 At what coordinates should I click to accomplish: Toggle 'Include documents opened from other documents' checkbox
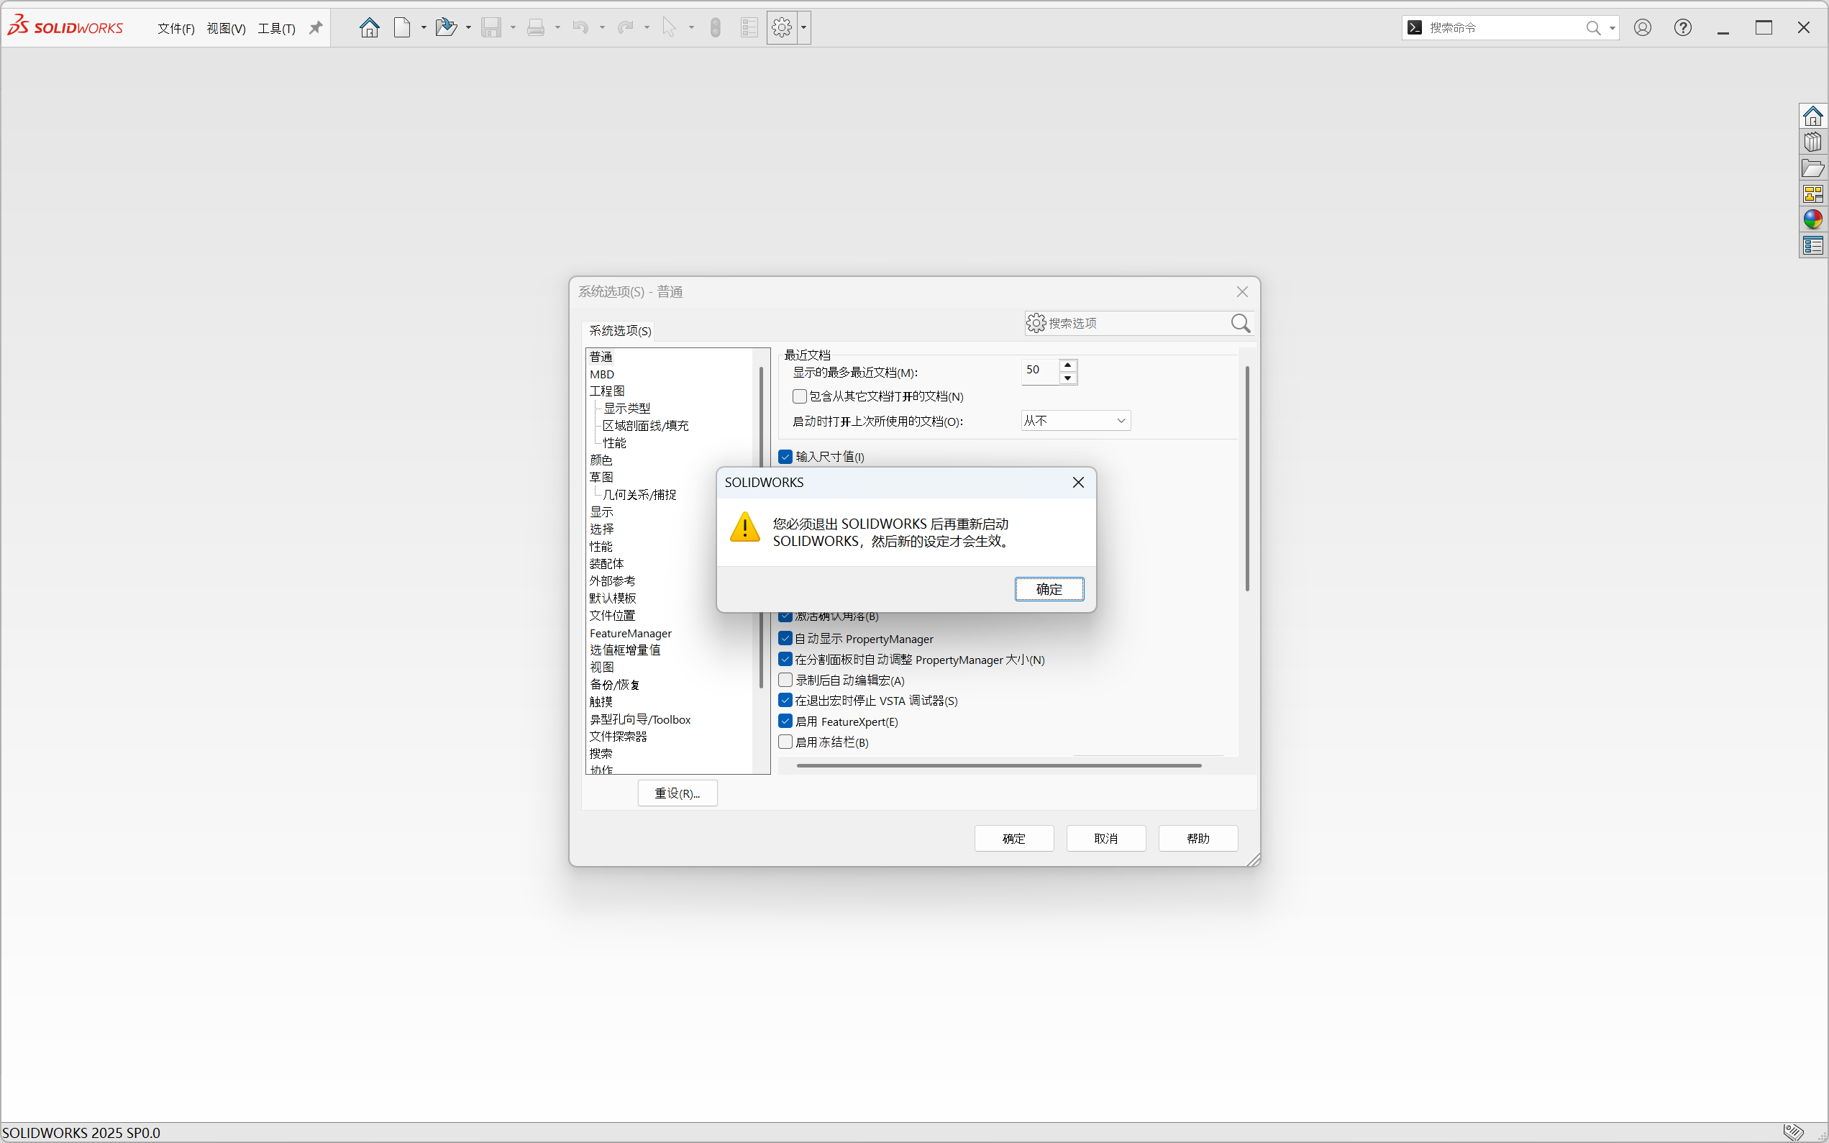click(x=799, y=396)
